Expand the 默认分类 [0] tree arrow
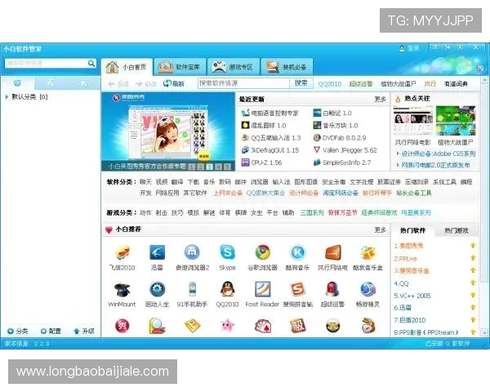The image size is (490, 392). point(7,97)
